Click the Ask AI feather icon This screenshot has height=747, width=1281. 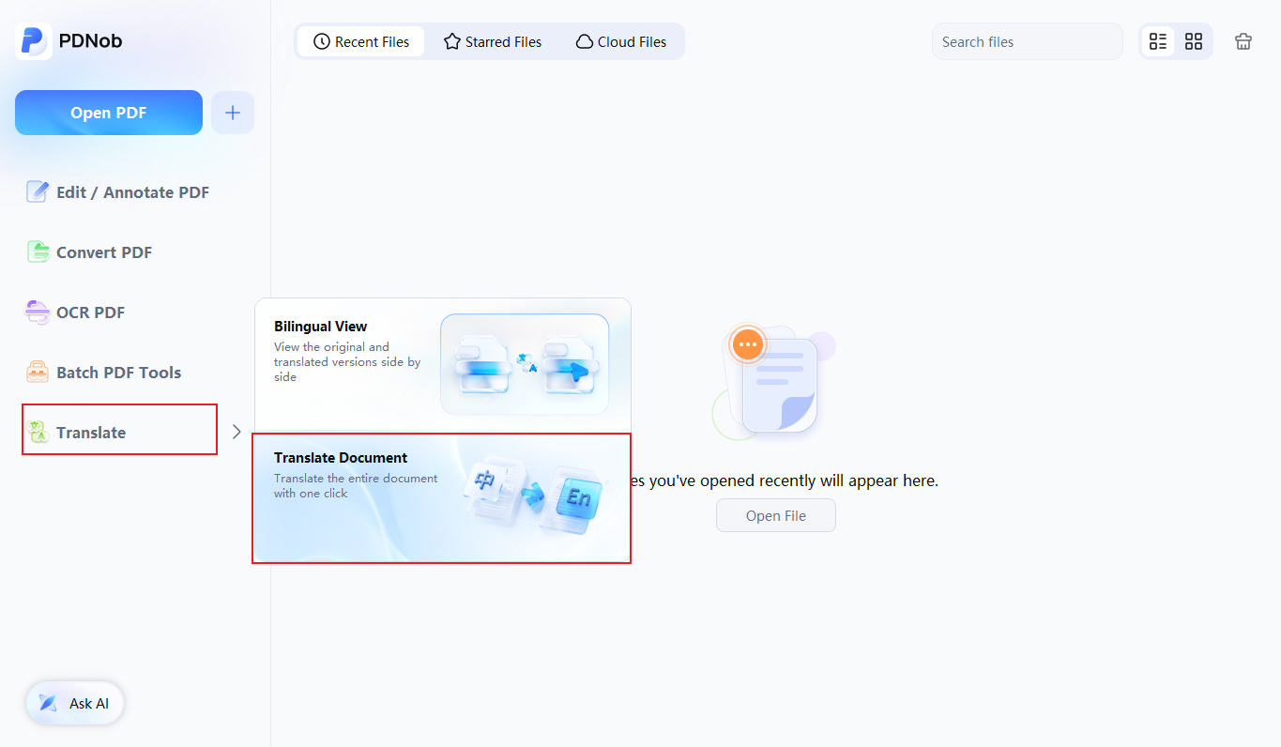point(46,703)
